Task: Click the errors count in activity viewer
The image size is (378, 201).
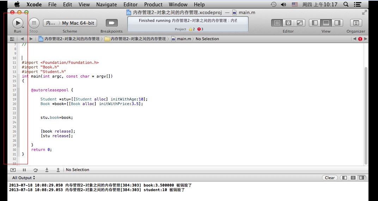Action: 200,29
